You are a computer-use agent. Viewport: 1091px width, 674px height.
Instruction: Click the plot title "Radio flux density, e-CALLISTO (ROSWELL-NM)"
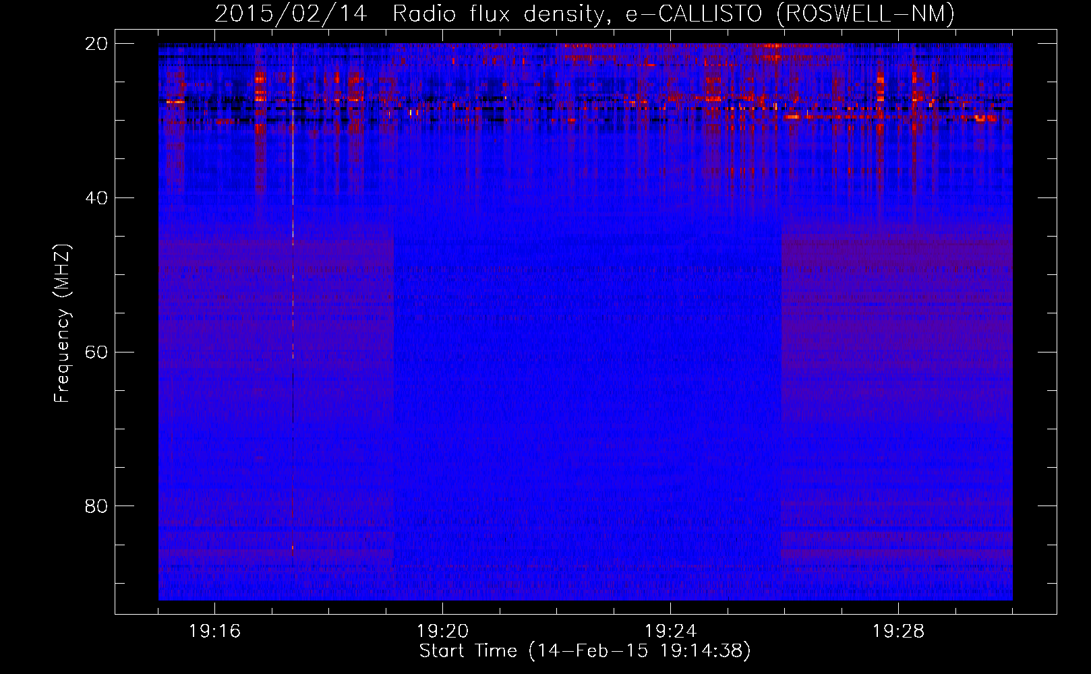click(674, 13)
